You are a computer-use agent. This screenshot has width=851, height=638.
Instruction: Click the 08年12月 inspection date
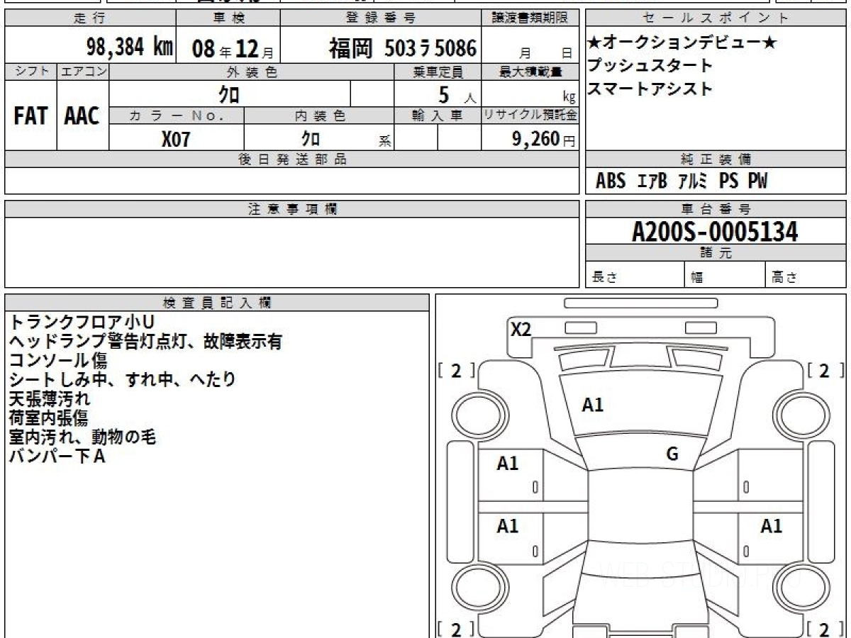[233, 49]
